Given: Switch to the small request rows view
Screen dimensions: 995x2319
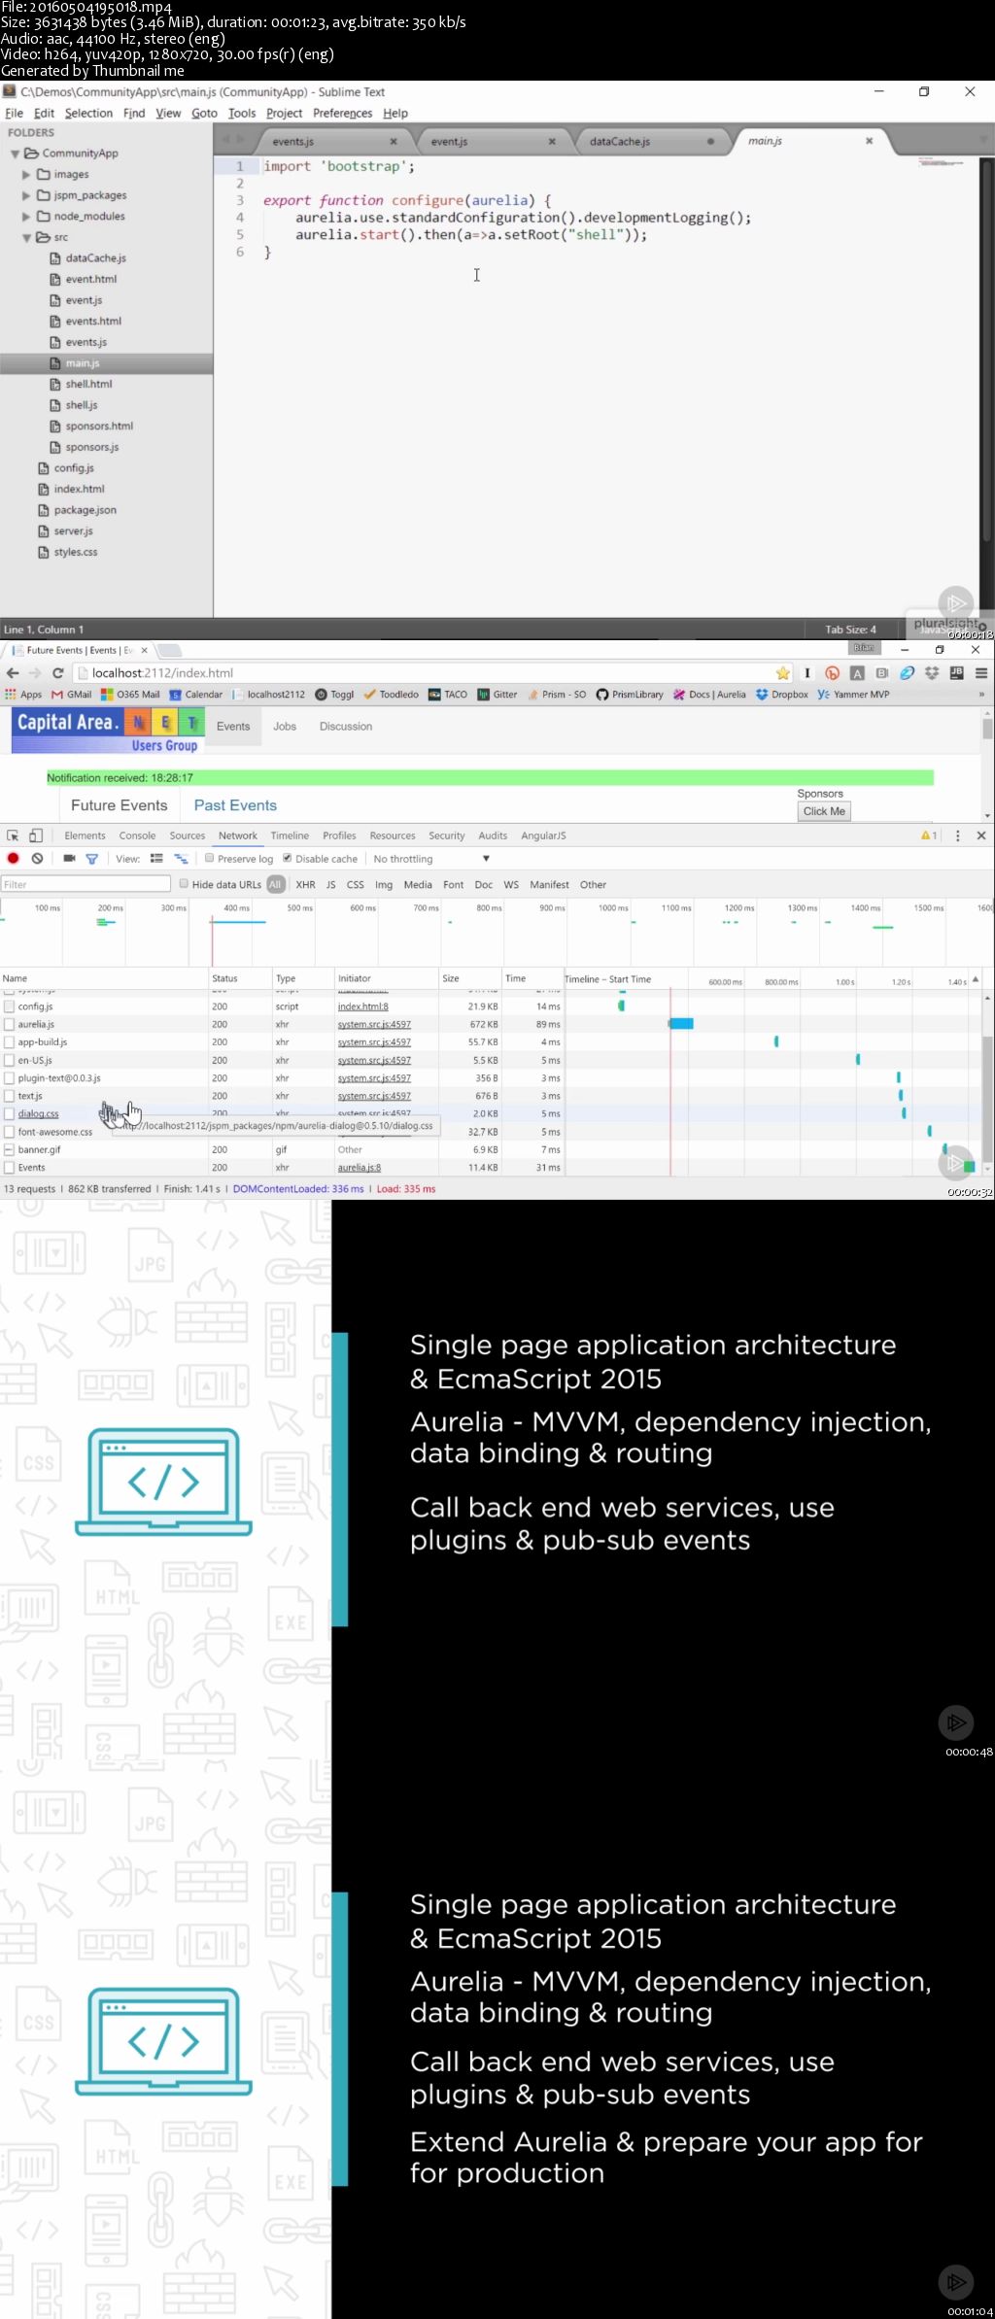Looking at the screenshot, I should point(181,859).
